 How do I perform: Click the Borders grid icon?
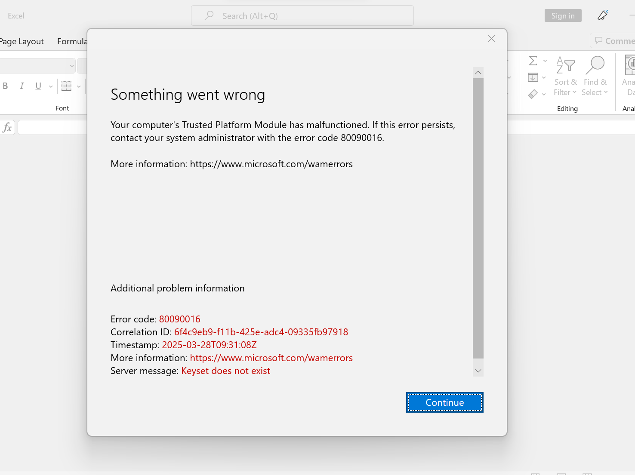point(66,86)
